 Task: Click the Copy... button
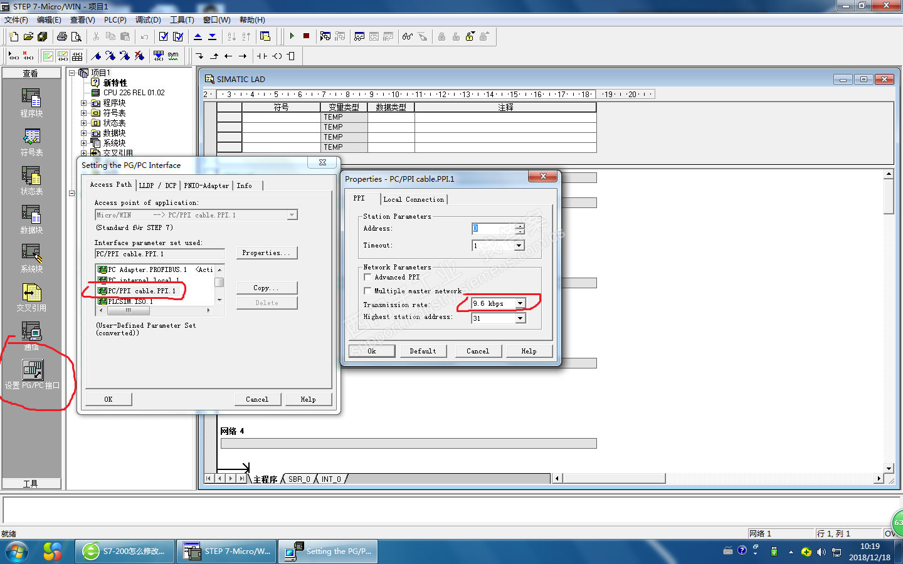click(x=267, y=288)
